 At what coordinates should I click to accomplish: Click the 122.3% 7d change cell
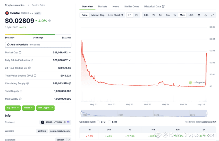tap(130, 136)
